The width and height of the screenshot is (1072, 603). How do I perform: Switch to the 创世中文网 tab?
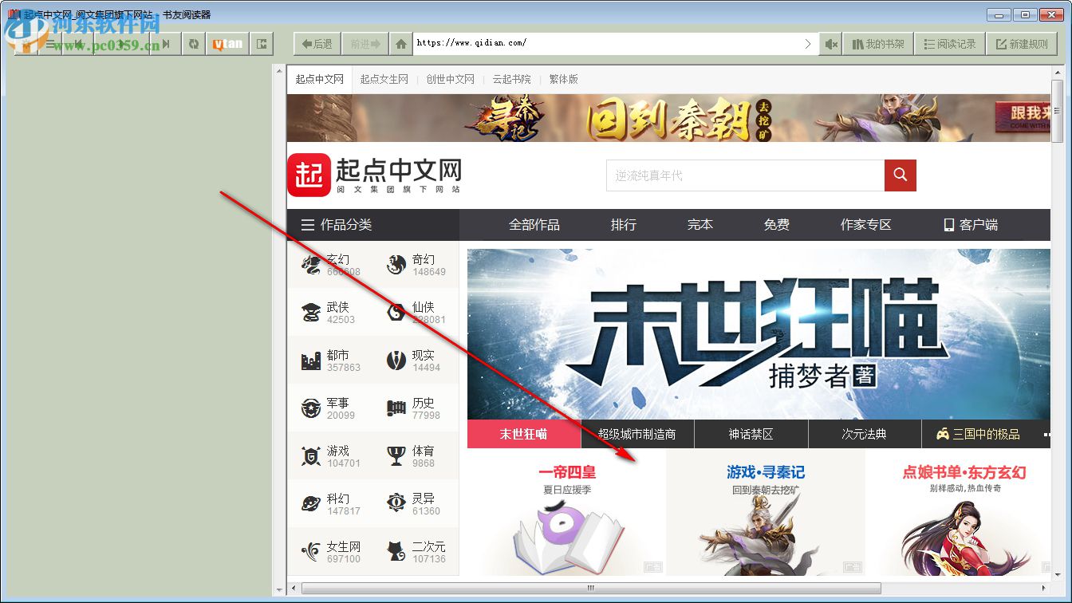pos(450,79)
